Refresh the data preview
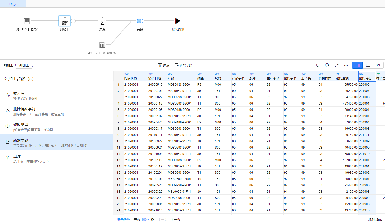The image size is (385, 223). 327,65
